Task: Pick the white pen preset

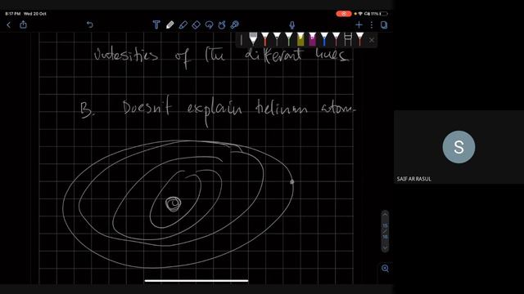Action: [253, 39]
